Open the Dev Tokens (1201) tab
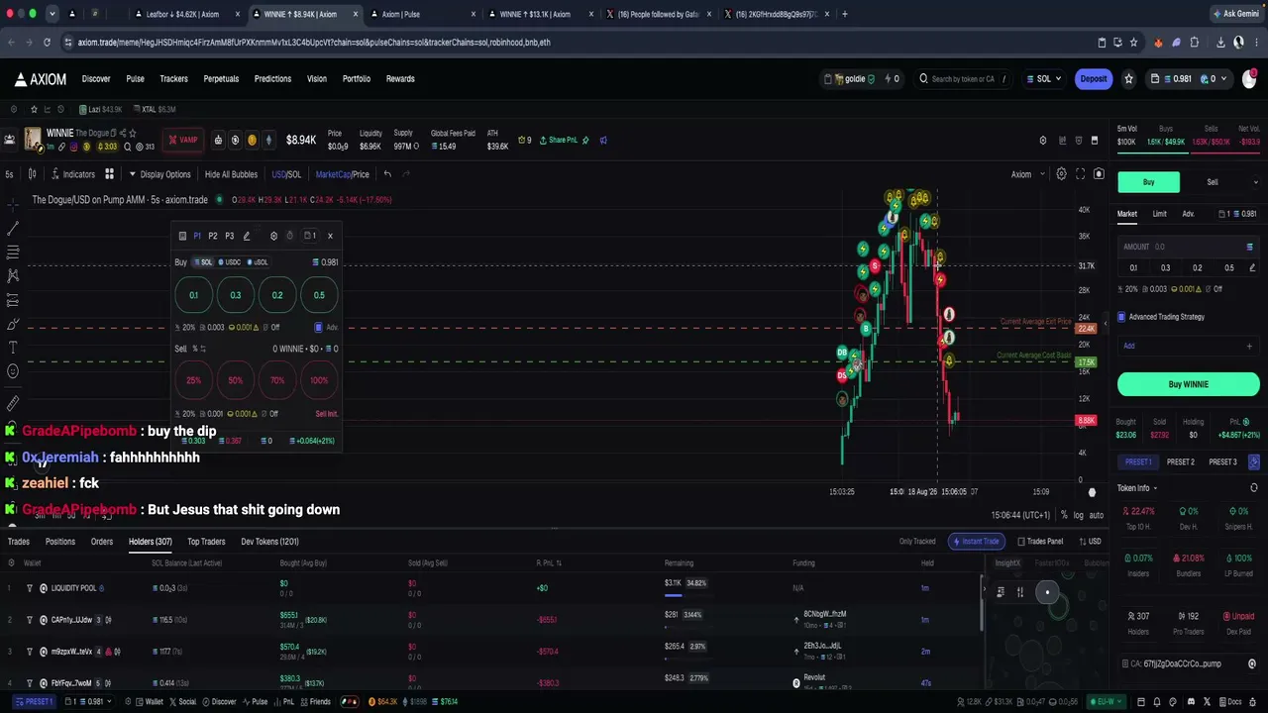Screen dimensions: 1268x713 tap(269, 542)
